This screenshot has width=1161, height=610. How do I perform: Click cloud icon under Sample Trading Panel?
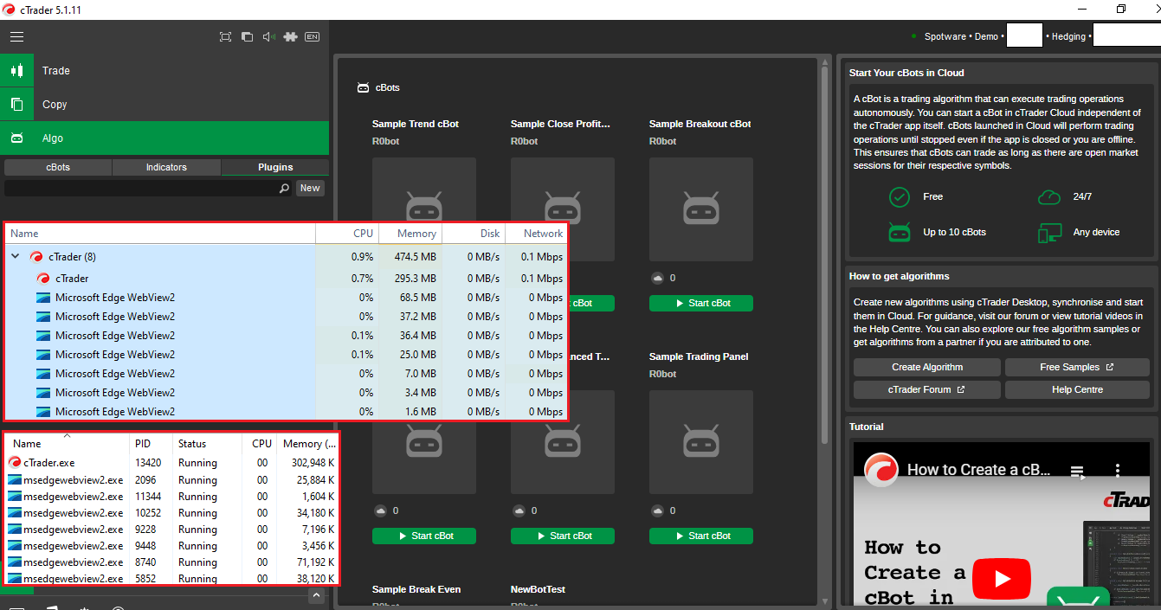coord(657,510)
